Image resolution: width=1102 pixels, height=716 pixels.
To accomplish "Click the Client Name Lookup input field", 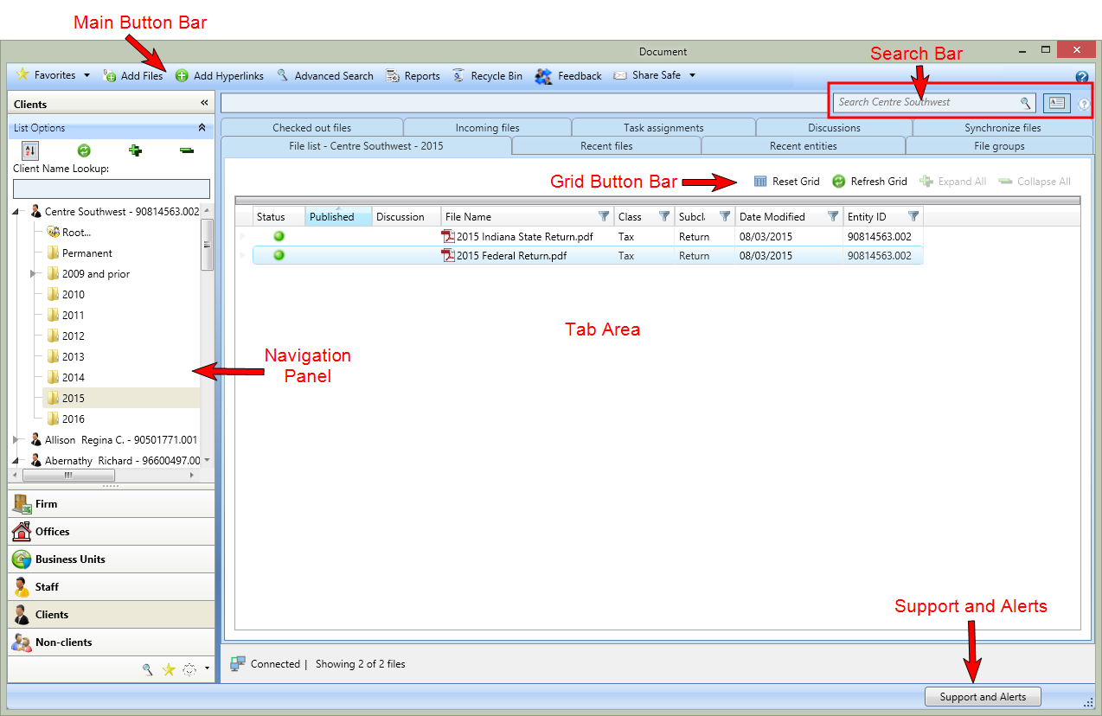I will pos(111,189).
